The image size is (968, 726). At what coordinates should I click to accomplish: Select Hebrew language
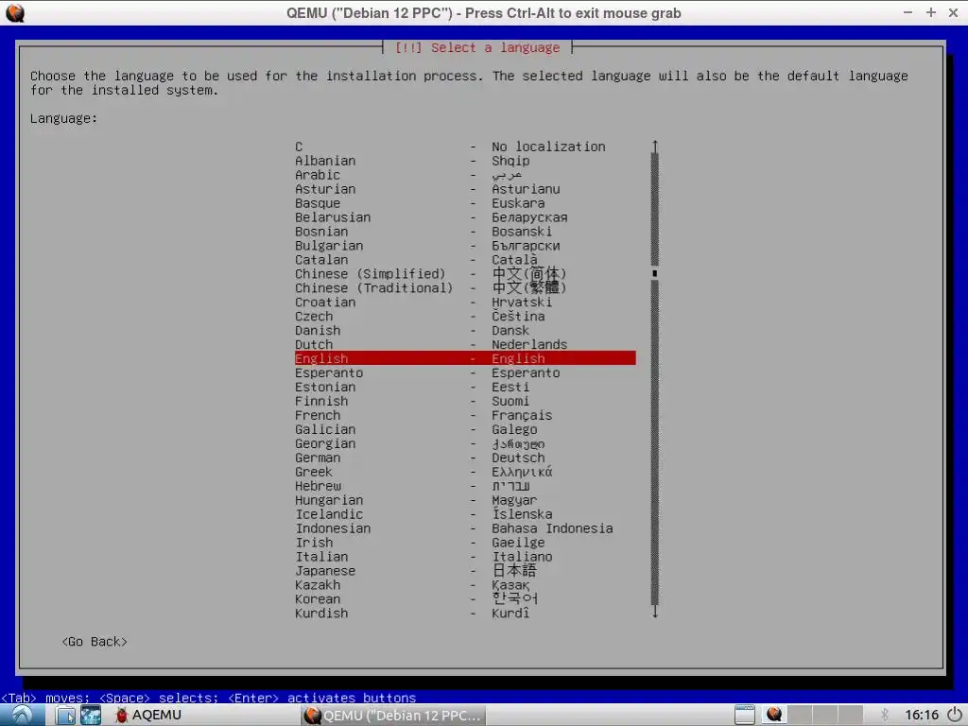tap(465, 486)
